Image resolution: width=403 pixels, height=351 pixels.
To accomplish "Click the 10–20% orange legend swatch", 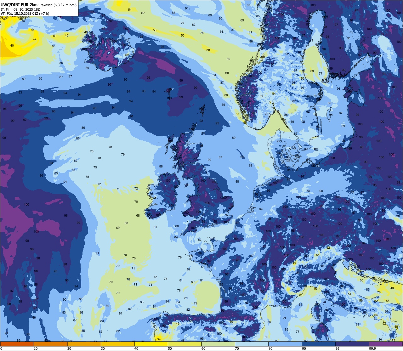I will (x=50, y=344).
